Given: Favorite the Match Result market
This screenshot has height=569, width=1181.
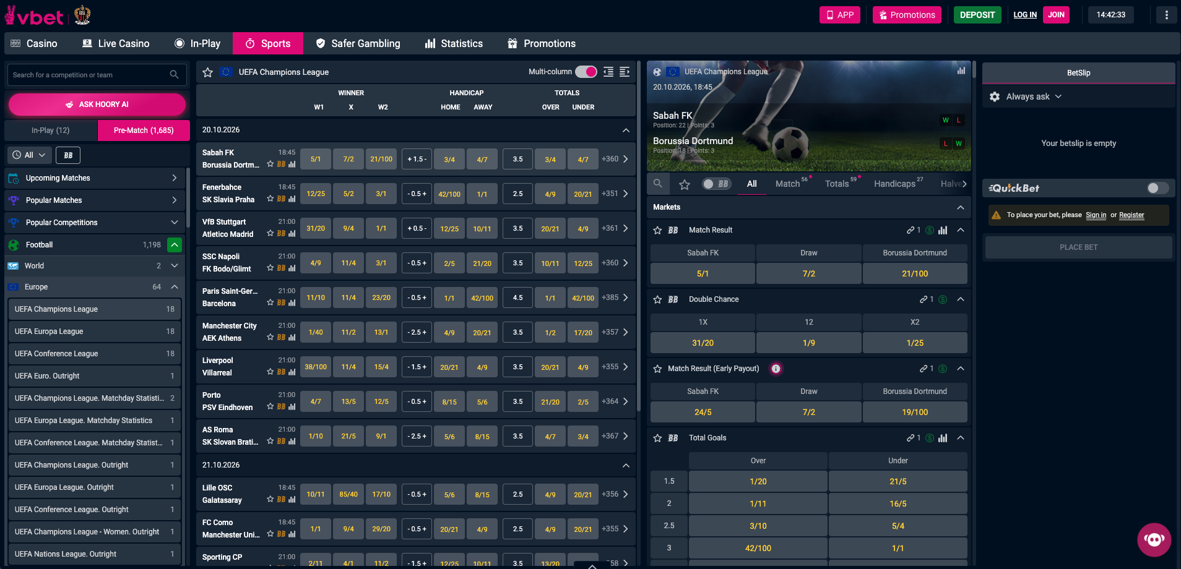Looking at the screenshot, I should [658, 230].
